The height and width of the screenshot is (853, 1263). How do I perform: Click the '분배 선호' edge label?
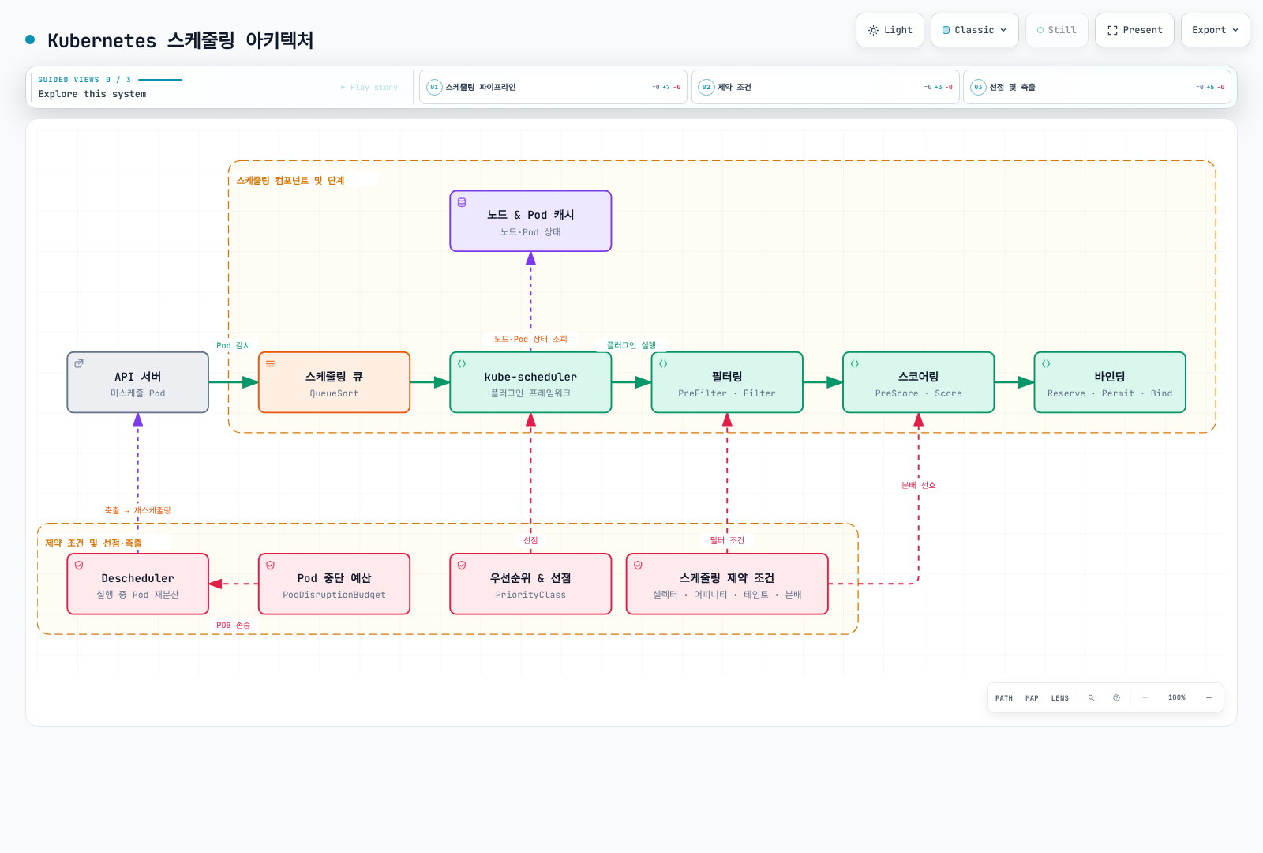point(918,485)
